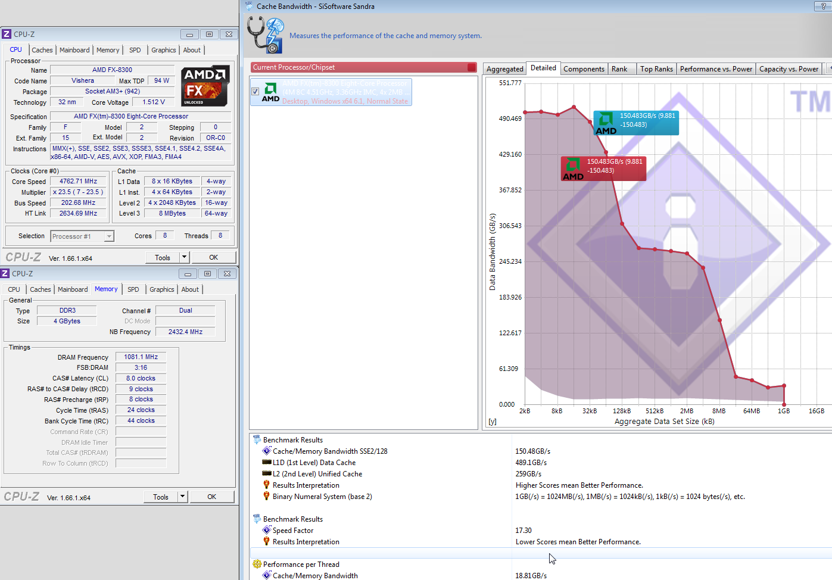
Task: Click the NB Frequency 2432.4 MHz value
Action: click(185, 332)
